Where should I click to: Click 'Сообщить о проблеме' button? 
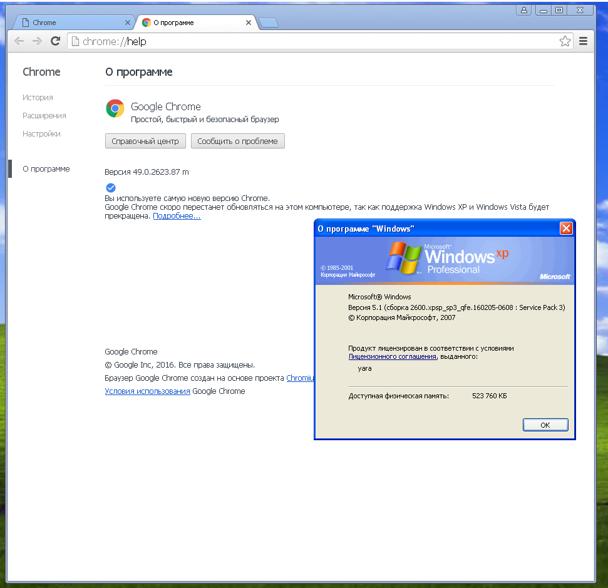pyautogui.click(x=237, y=141)
